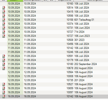Click the '714 2024' booking text
The image size is (108, 100).
[x=79, y=32]
